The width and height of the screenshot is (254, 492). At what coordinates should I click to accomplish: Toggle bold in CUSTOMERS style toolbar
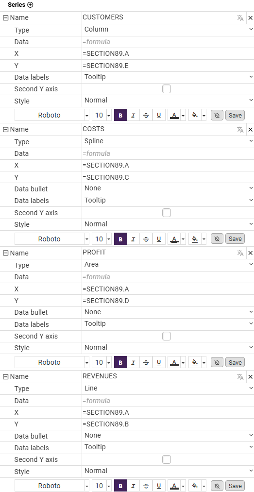point(121,116)
